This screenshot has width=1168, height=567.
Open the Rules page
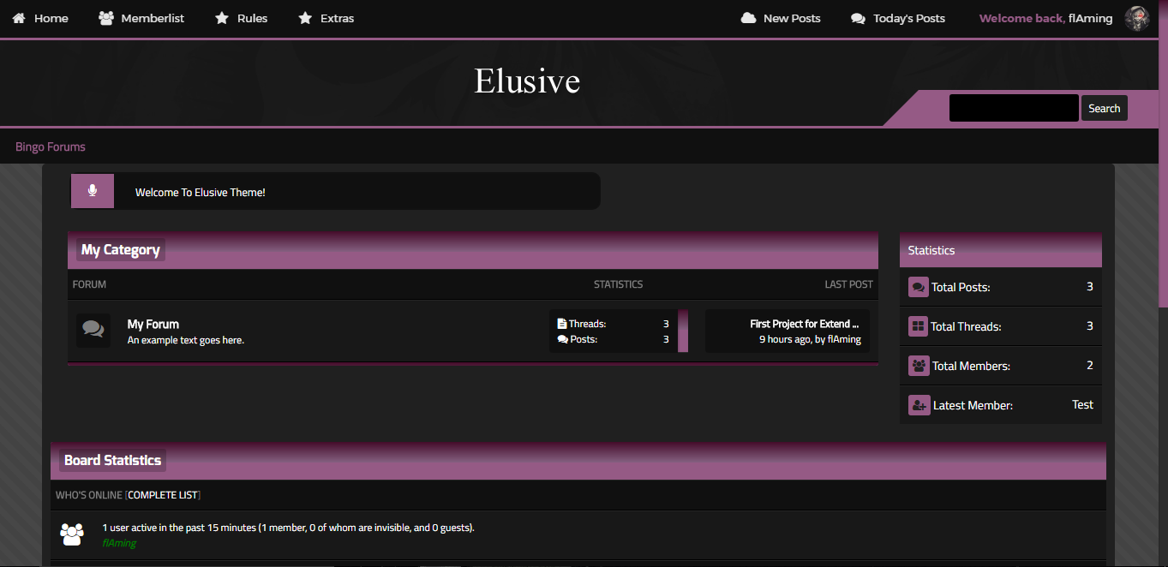(241, 18)
